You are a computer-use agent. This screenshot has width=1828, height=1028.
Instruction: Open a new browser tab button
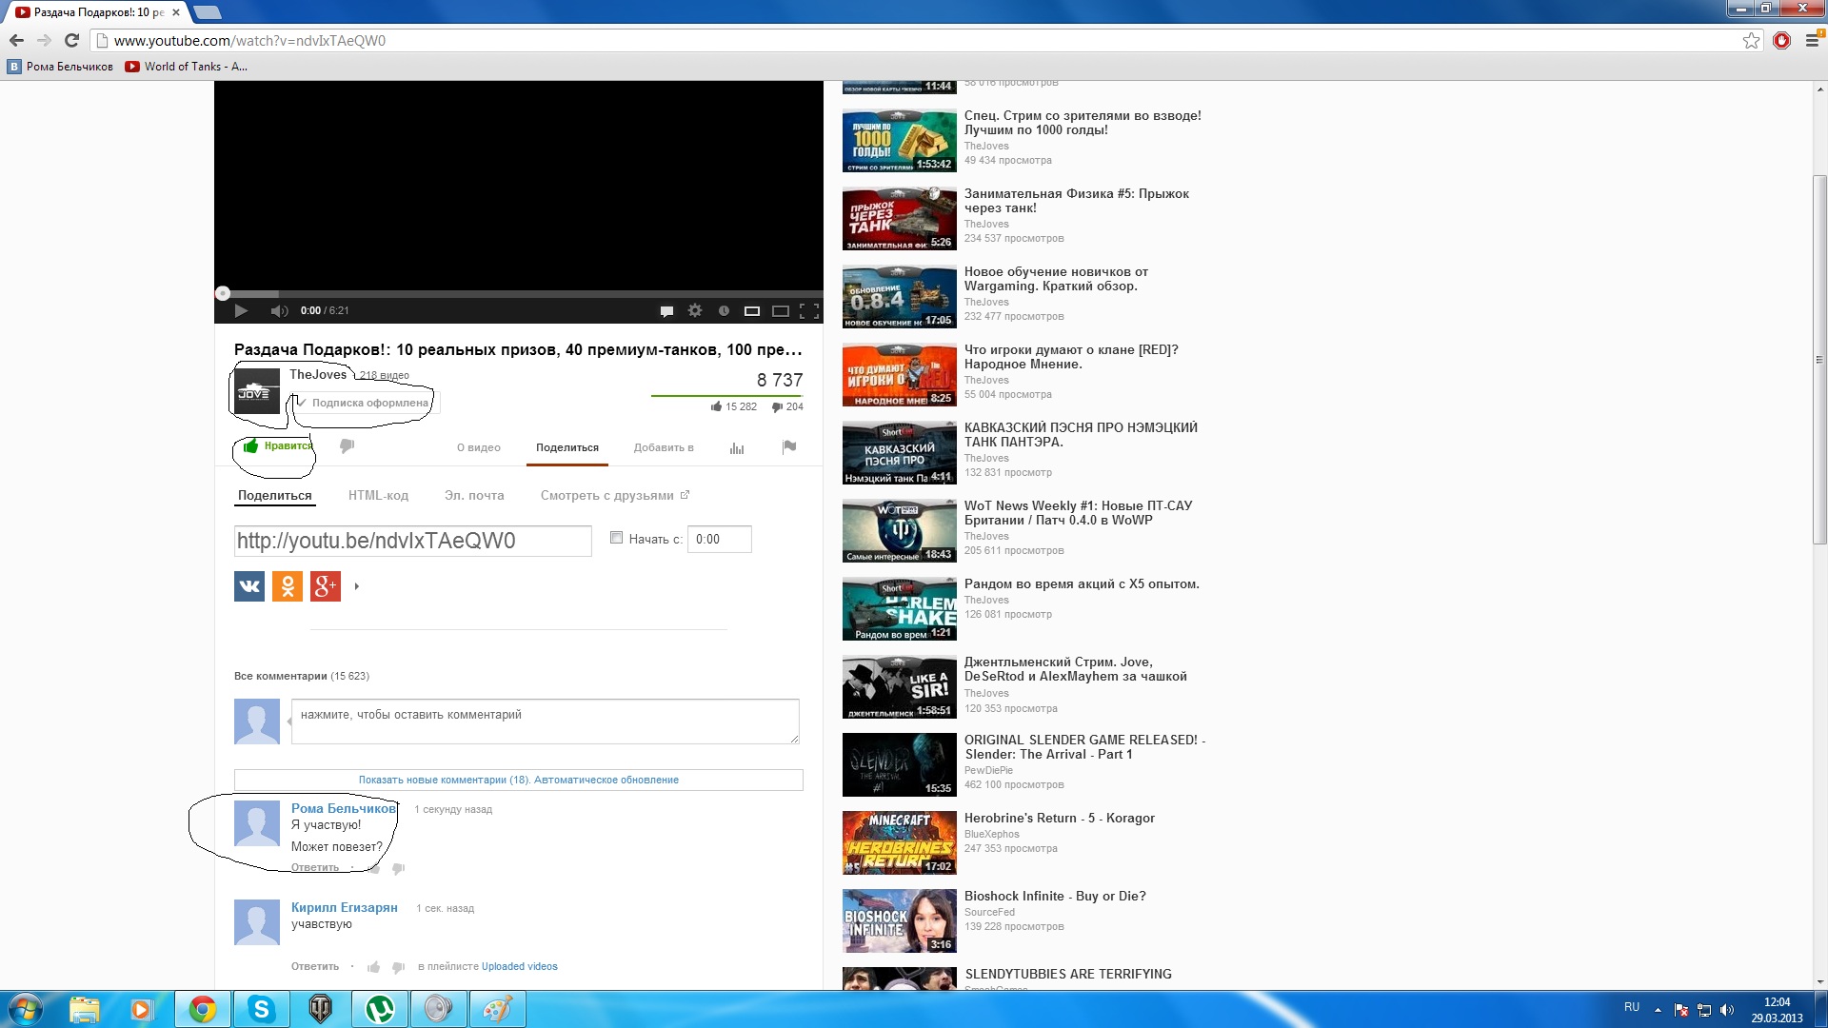tap(207, 12)
